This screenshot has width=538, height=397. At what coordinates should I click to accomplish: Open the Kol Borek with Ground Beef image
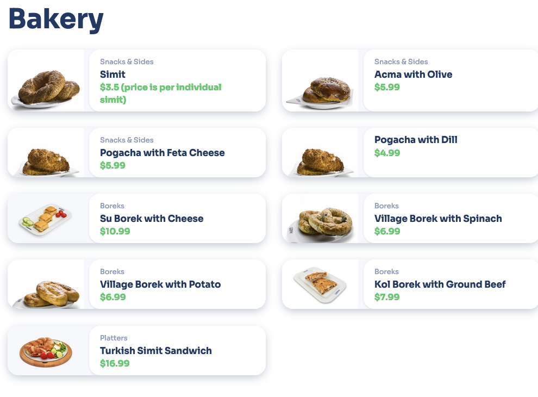(321, 283)
